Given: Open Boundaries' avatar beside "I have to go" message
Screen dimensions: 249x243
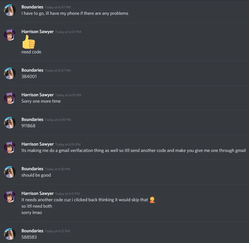Looking at the screenshot, I should point(10,10).
